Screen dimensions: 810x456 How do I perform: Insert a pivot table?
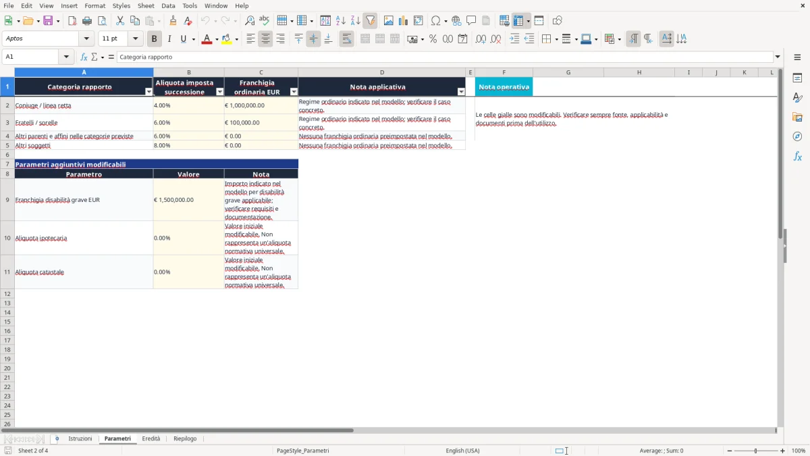coord(418,21)
